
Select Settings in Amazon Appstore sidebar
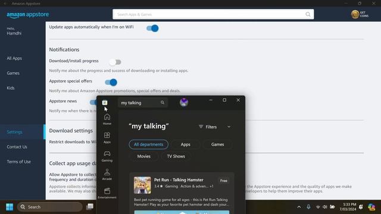point(14,132)
